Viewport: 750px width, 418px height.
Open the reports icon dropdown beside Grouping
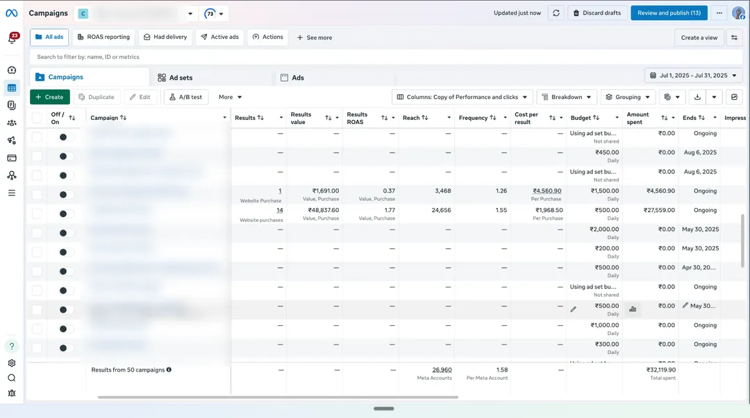(x=672, y=97)
